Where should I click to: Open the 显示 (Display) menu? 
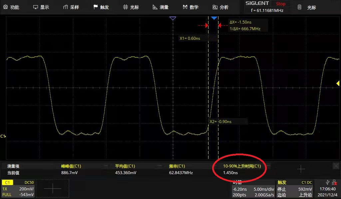click(x=41, y=7)
